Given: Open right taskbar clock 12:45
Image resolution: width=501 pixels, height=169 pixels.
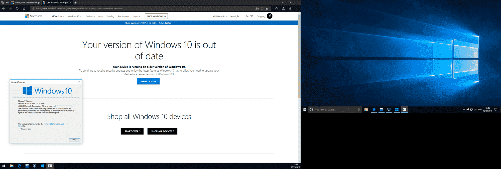Looking at the screenshot, I should click(488, 110).
